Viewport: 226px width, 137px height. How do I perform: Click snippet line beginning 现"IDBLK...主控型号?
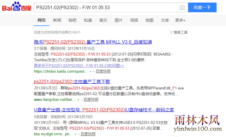tap(98, 128)
